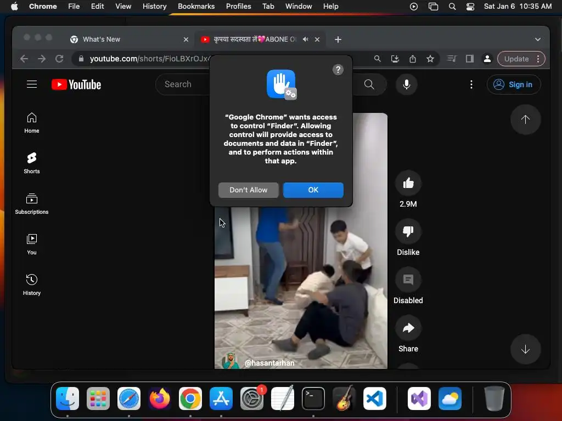
Task: Open the Profiles menu
Action: point(238,7)
